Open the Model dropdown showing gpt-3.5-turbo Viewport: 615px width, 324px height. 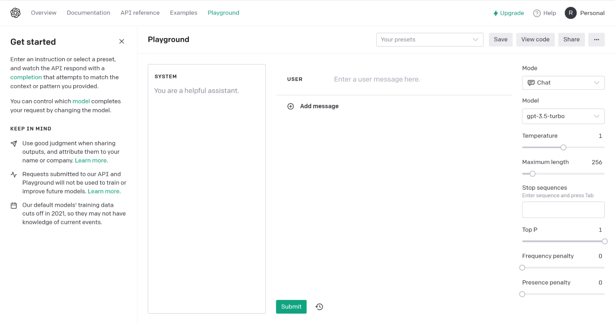563,116
